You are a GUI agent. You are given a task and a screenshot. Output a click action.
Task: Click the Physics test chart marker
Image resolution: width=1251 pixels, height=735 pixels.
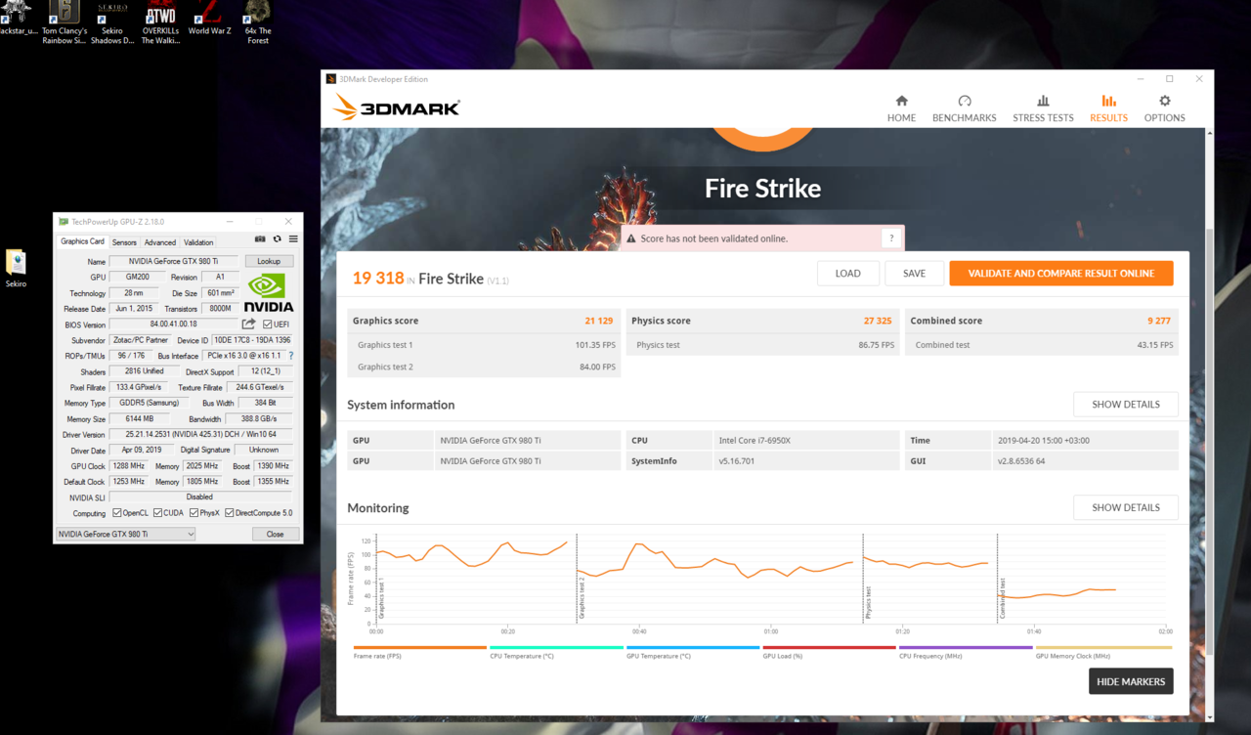click(x=868, y=602)
